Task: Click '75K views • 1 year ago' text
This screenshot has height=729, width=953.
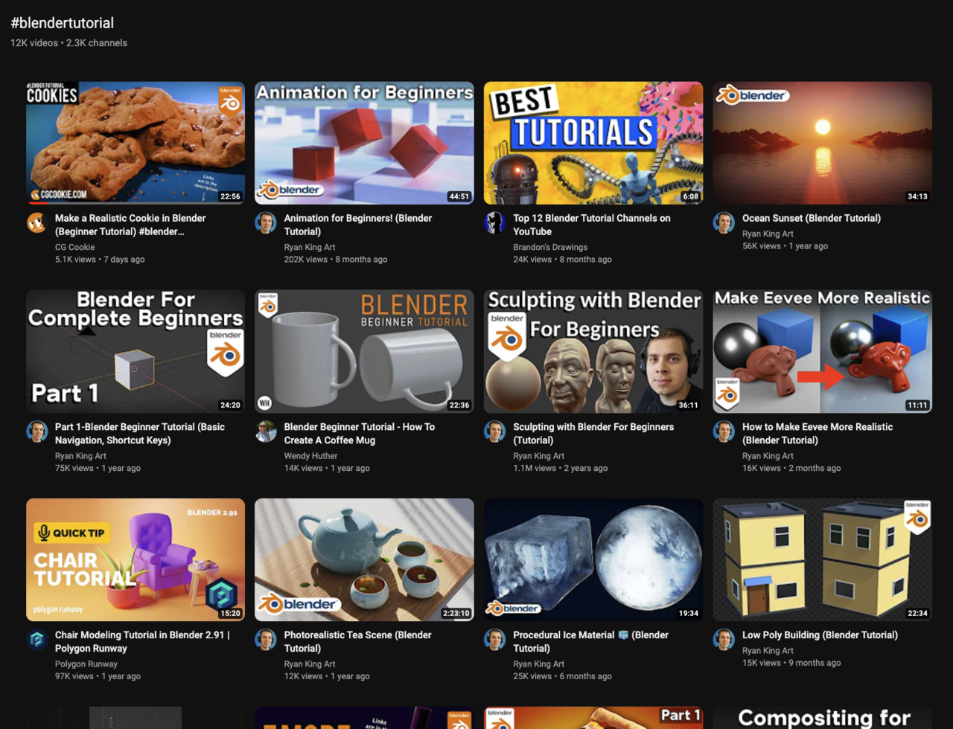Action: tap(98, 468)
